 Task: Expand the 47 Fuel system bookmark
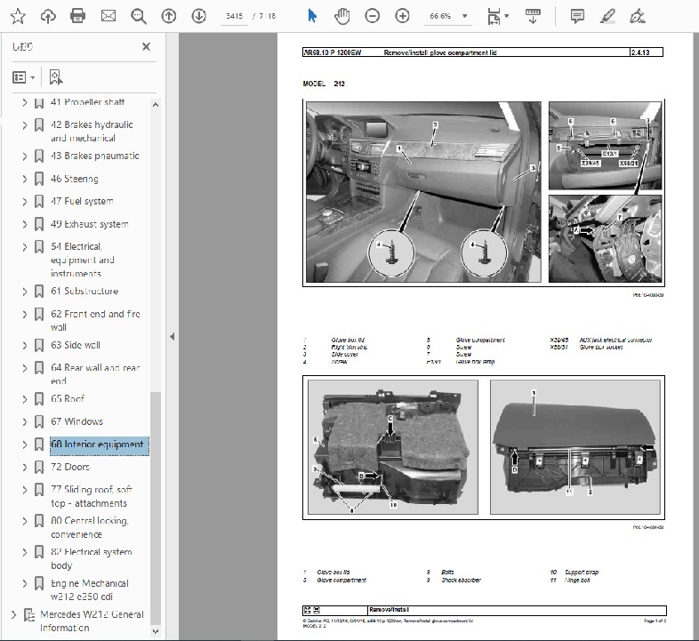point(25,202)
